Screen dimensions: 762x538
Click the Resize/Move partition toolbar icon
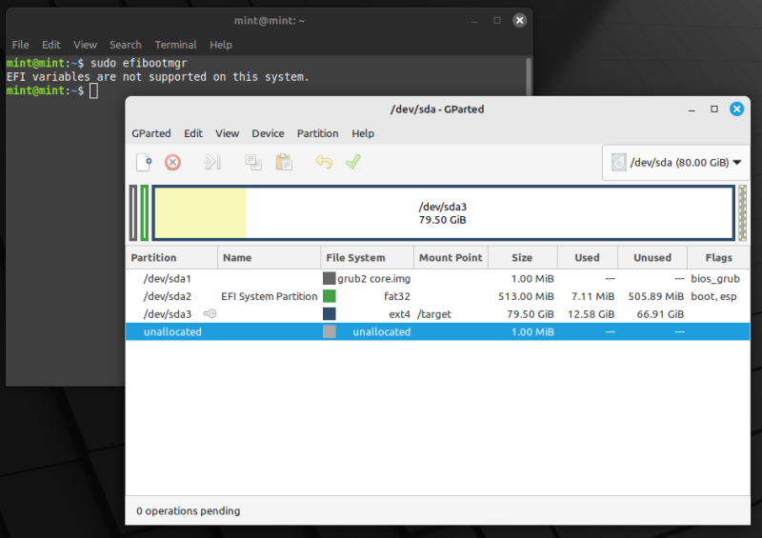[212, 162]
